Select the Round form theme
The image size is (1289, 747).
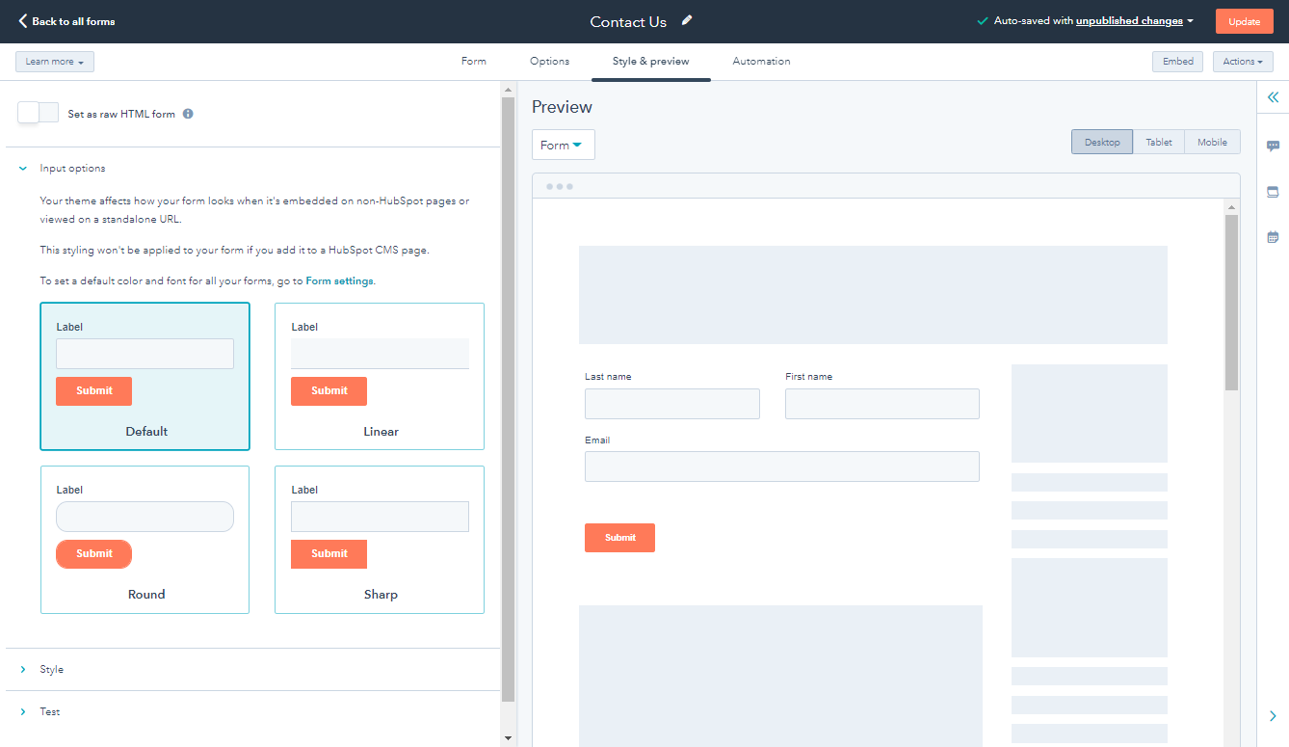point(145,540)
